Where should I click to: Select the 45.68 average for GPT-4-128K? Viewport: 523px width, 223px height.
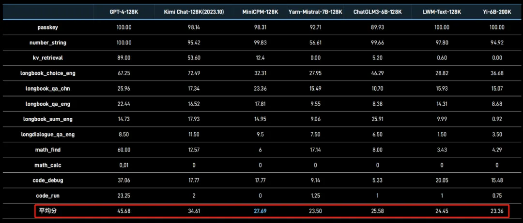pos(124,211)
